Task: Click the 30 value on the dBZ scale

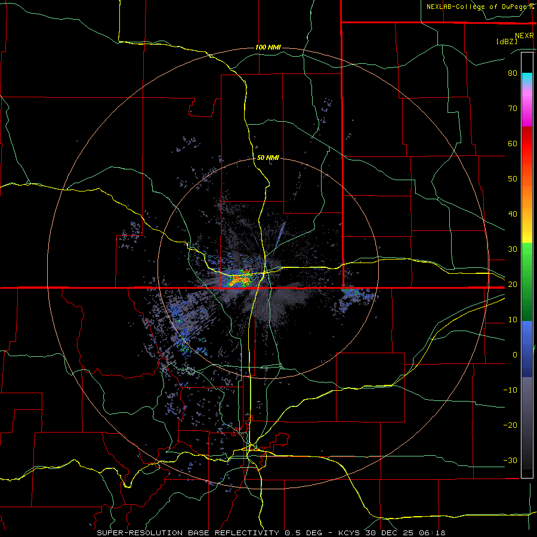Action: (x=513, y=249)
